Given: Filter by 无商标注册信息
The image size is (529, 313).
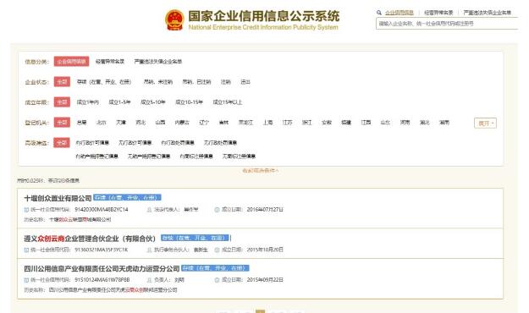Looking at the screenshot, I should [239, 156].
